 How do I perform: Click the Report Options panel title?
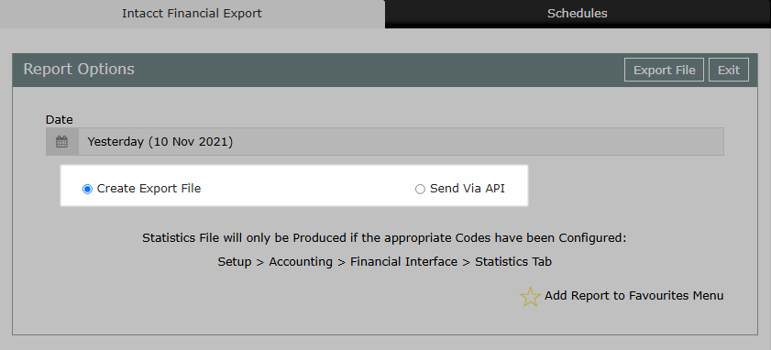point(79,69)
